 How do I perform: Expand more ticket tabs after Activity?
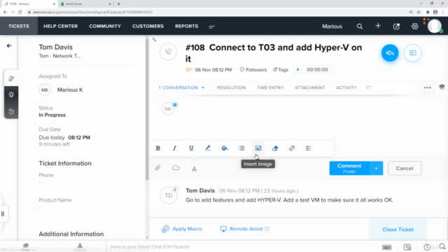coord(369,87)
